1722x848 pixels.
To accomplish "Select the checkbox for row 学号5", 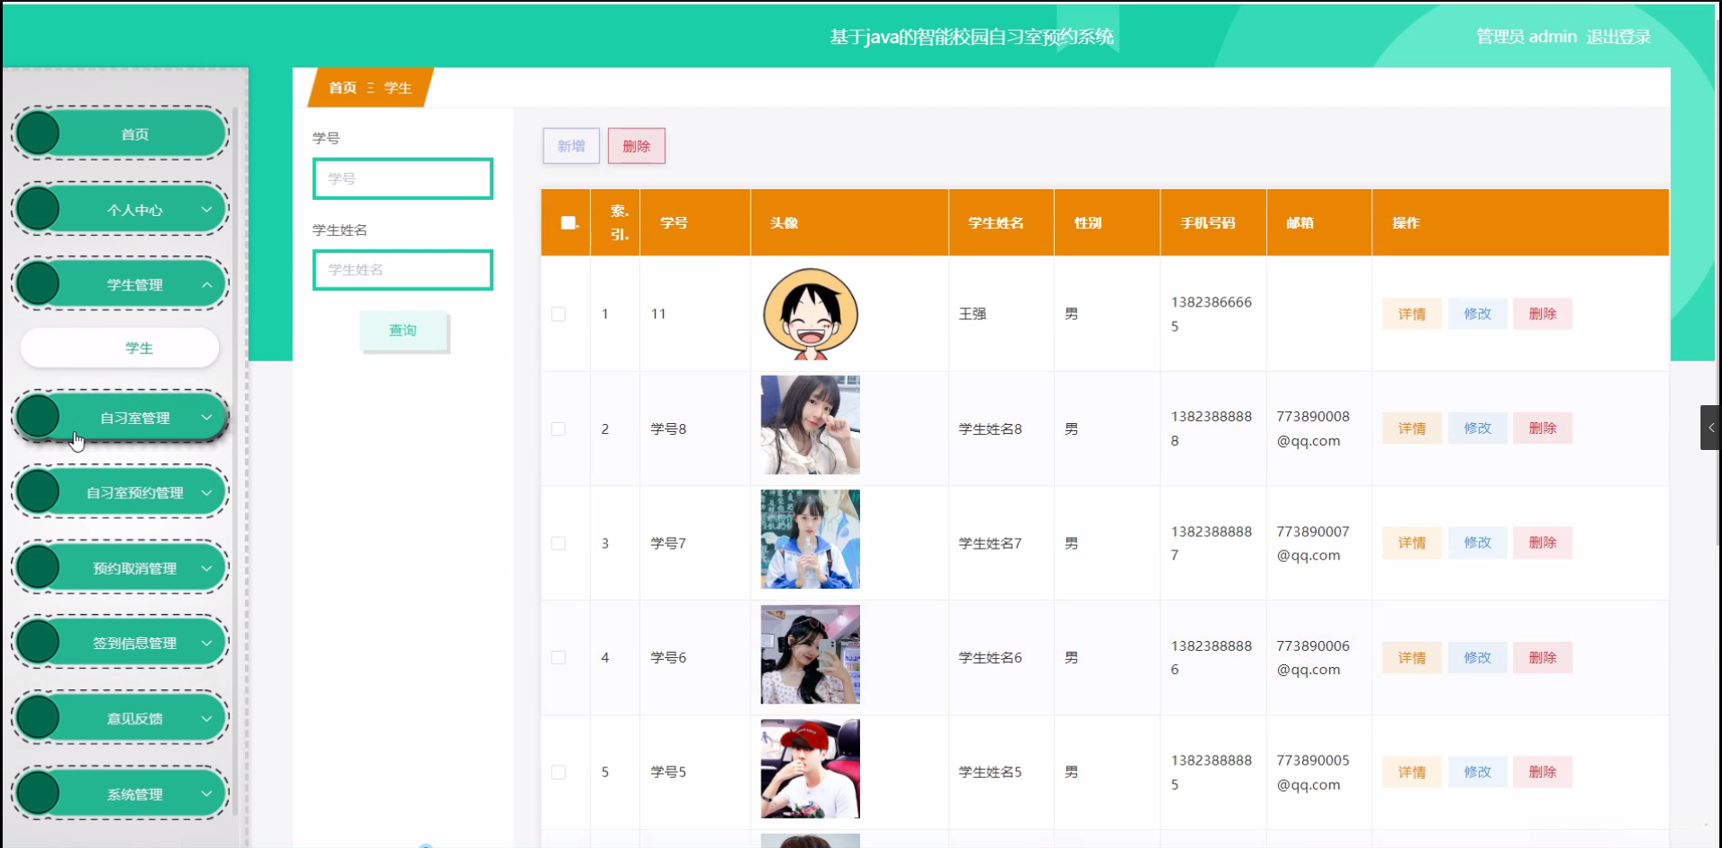I will [x=558, y=772].
